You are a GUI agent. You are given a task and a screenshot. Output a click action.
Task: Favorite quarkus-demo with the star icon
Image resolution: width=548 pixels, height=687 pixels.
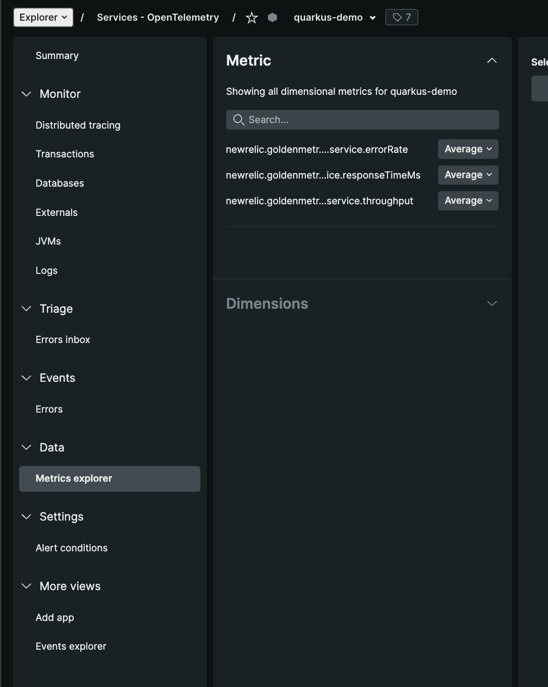click(x=251, y=18)
